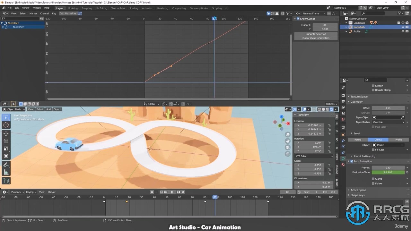411x231 pixels.
Task: Open the XYZ Euler rotation mode dropdown
Action: (x=314, y=156)
